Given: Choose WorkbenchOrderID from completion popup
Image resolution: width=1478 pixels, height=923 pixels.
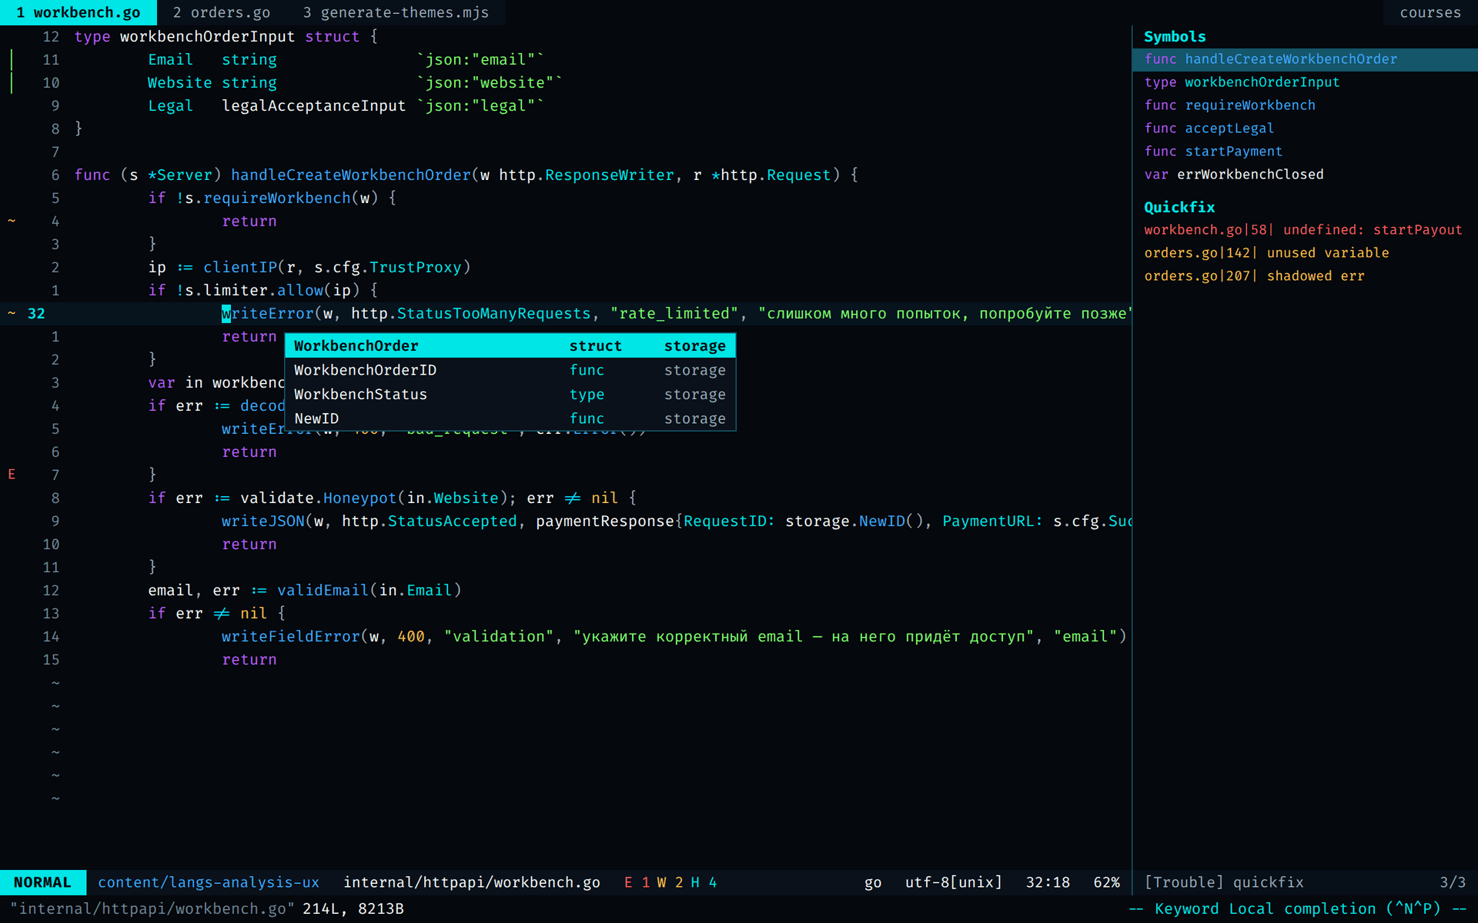Looking at the screenshot, I should pyautogui.click(x=510, y=370).
